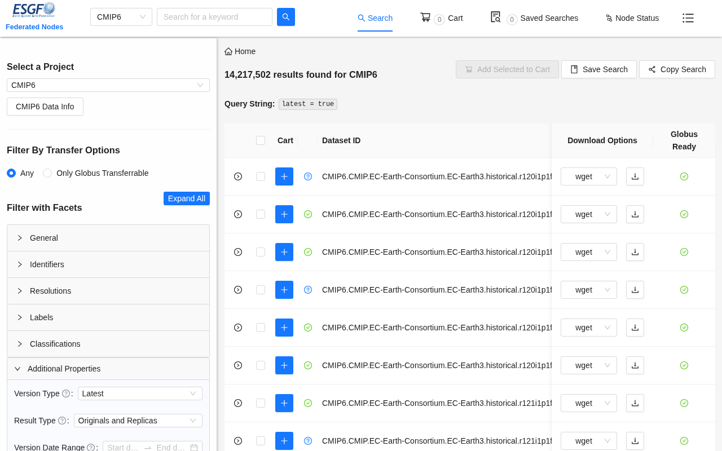The height and width of the screenshot is (451, 722).
Task: Click the keyword search input field
Action: [214, 17]
